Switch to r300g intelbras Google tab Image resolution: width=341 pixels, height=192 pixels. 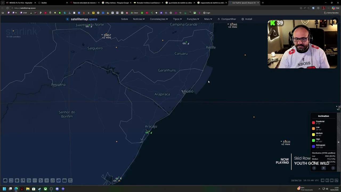[116, 3]
